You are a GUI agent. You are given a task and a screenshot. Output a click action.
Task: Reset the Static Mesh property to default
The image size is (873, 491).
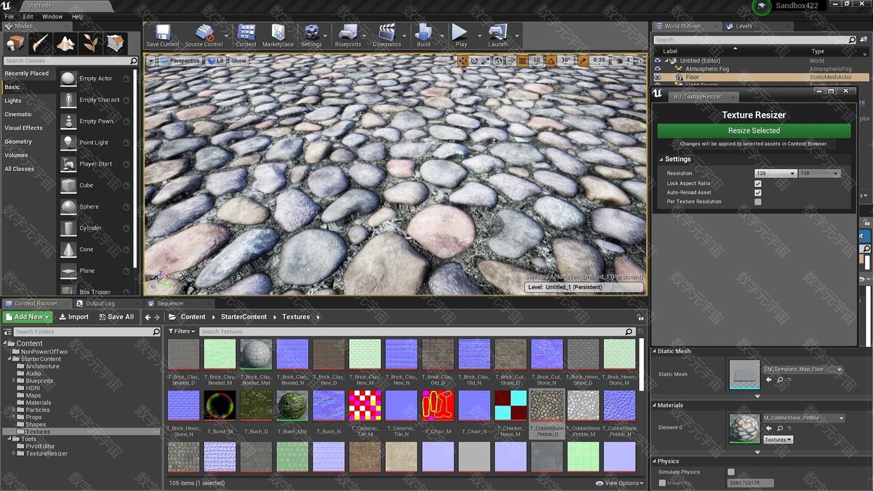(x=790, y=380)
